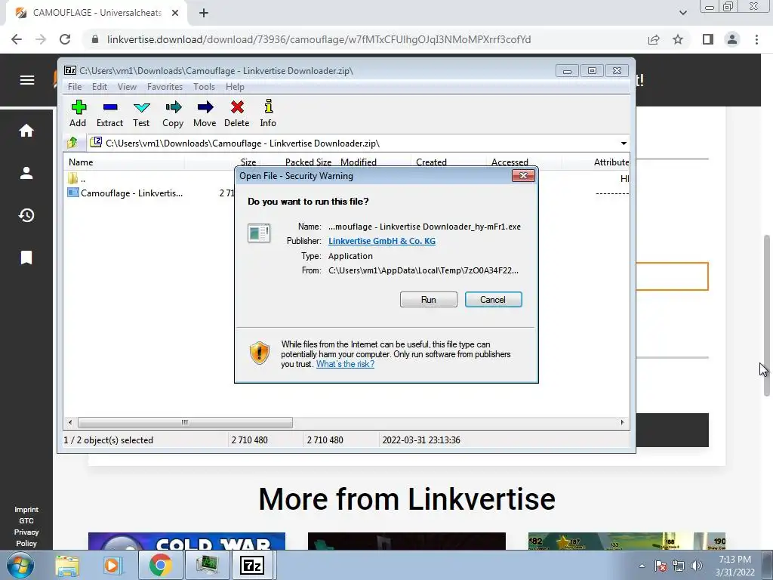The width and height of the screenshot is (773, 580).
Task: Click the browser page vertical scrollbar
Action: coord(767,316)
